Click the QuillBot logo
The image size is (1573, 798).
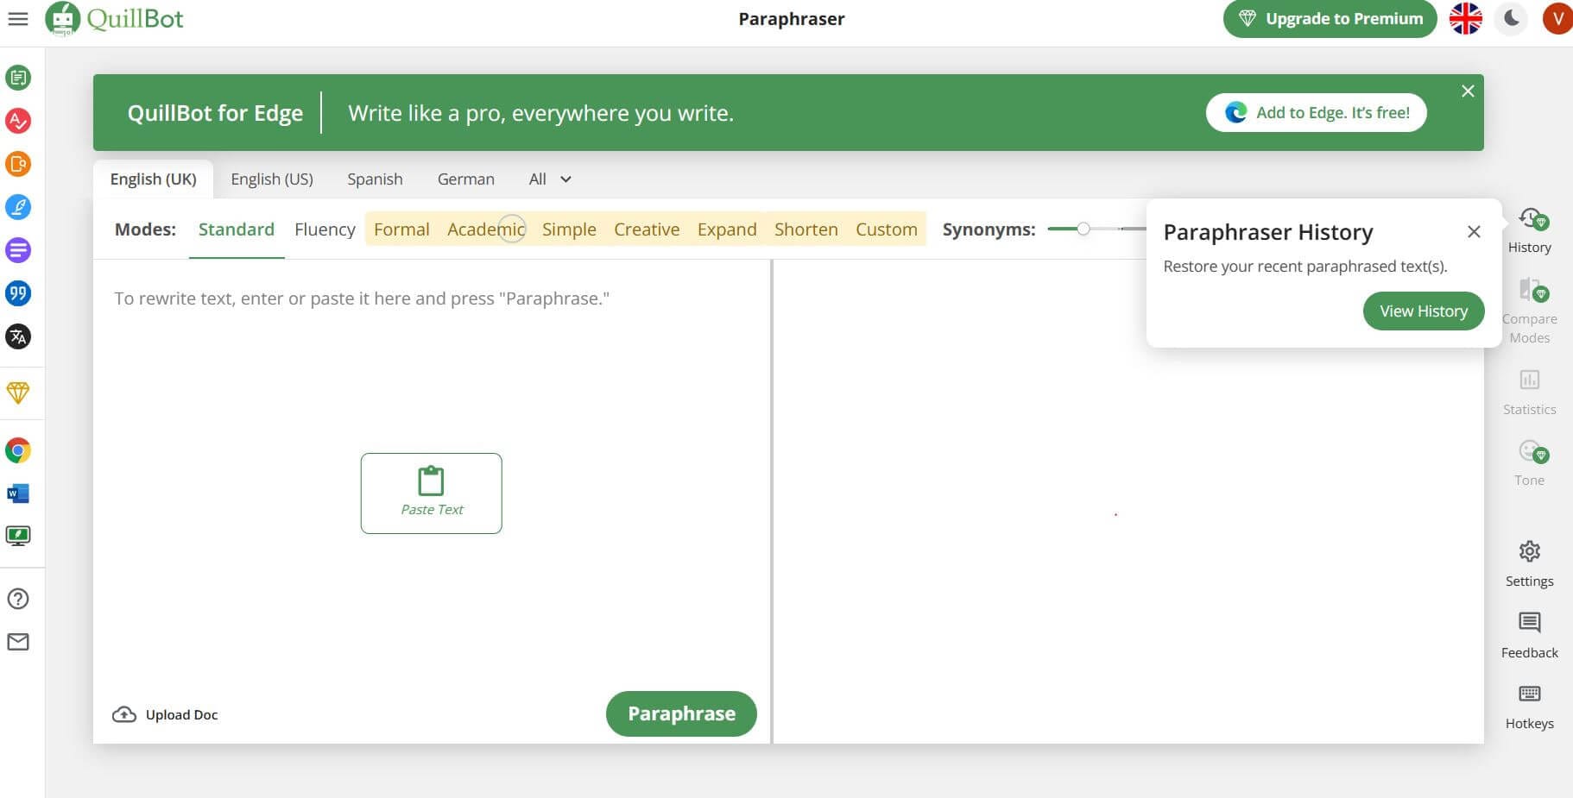coord(114,18)
